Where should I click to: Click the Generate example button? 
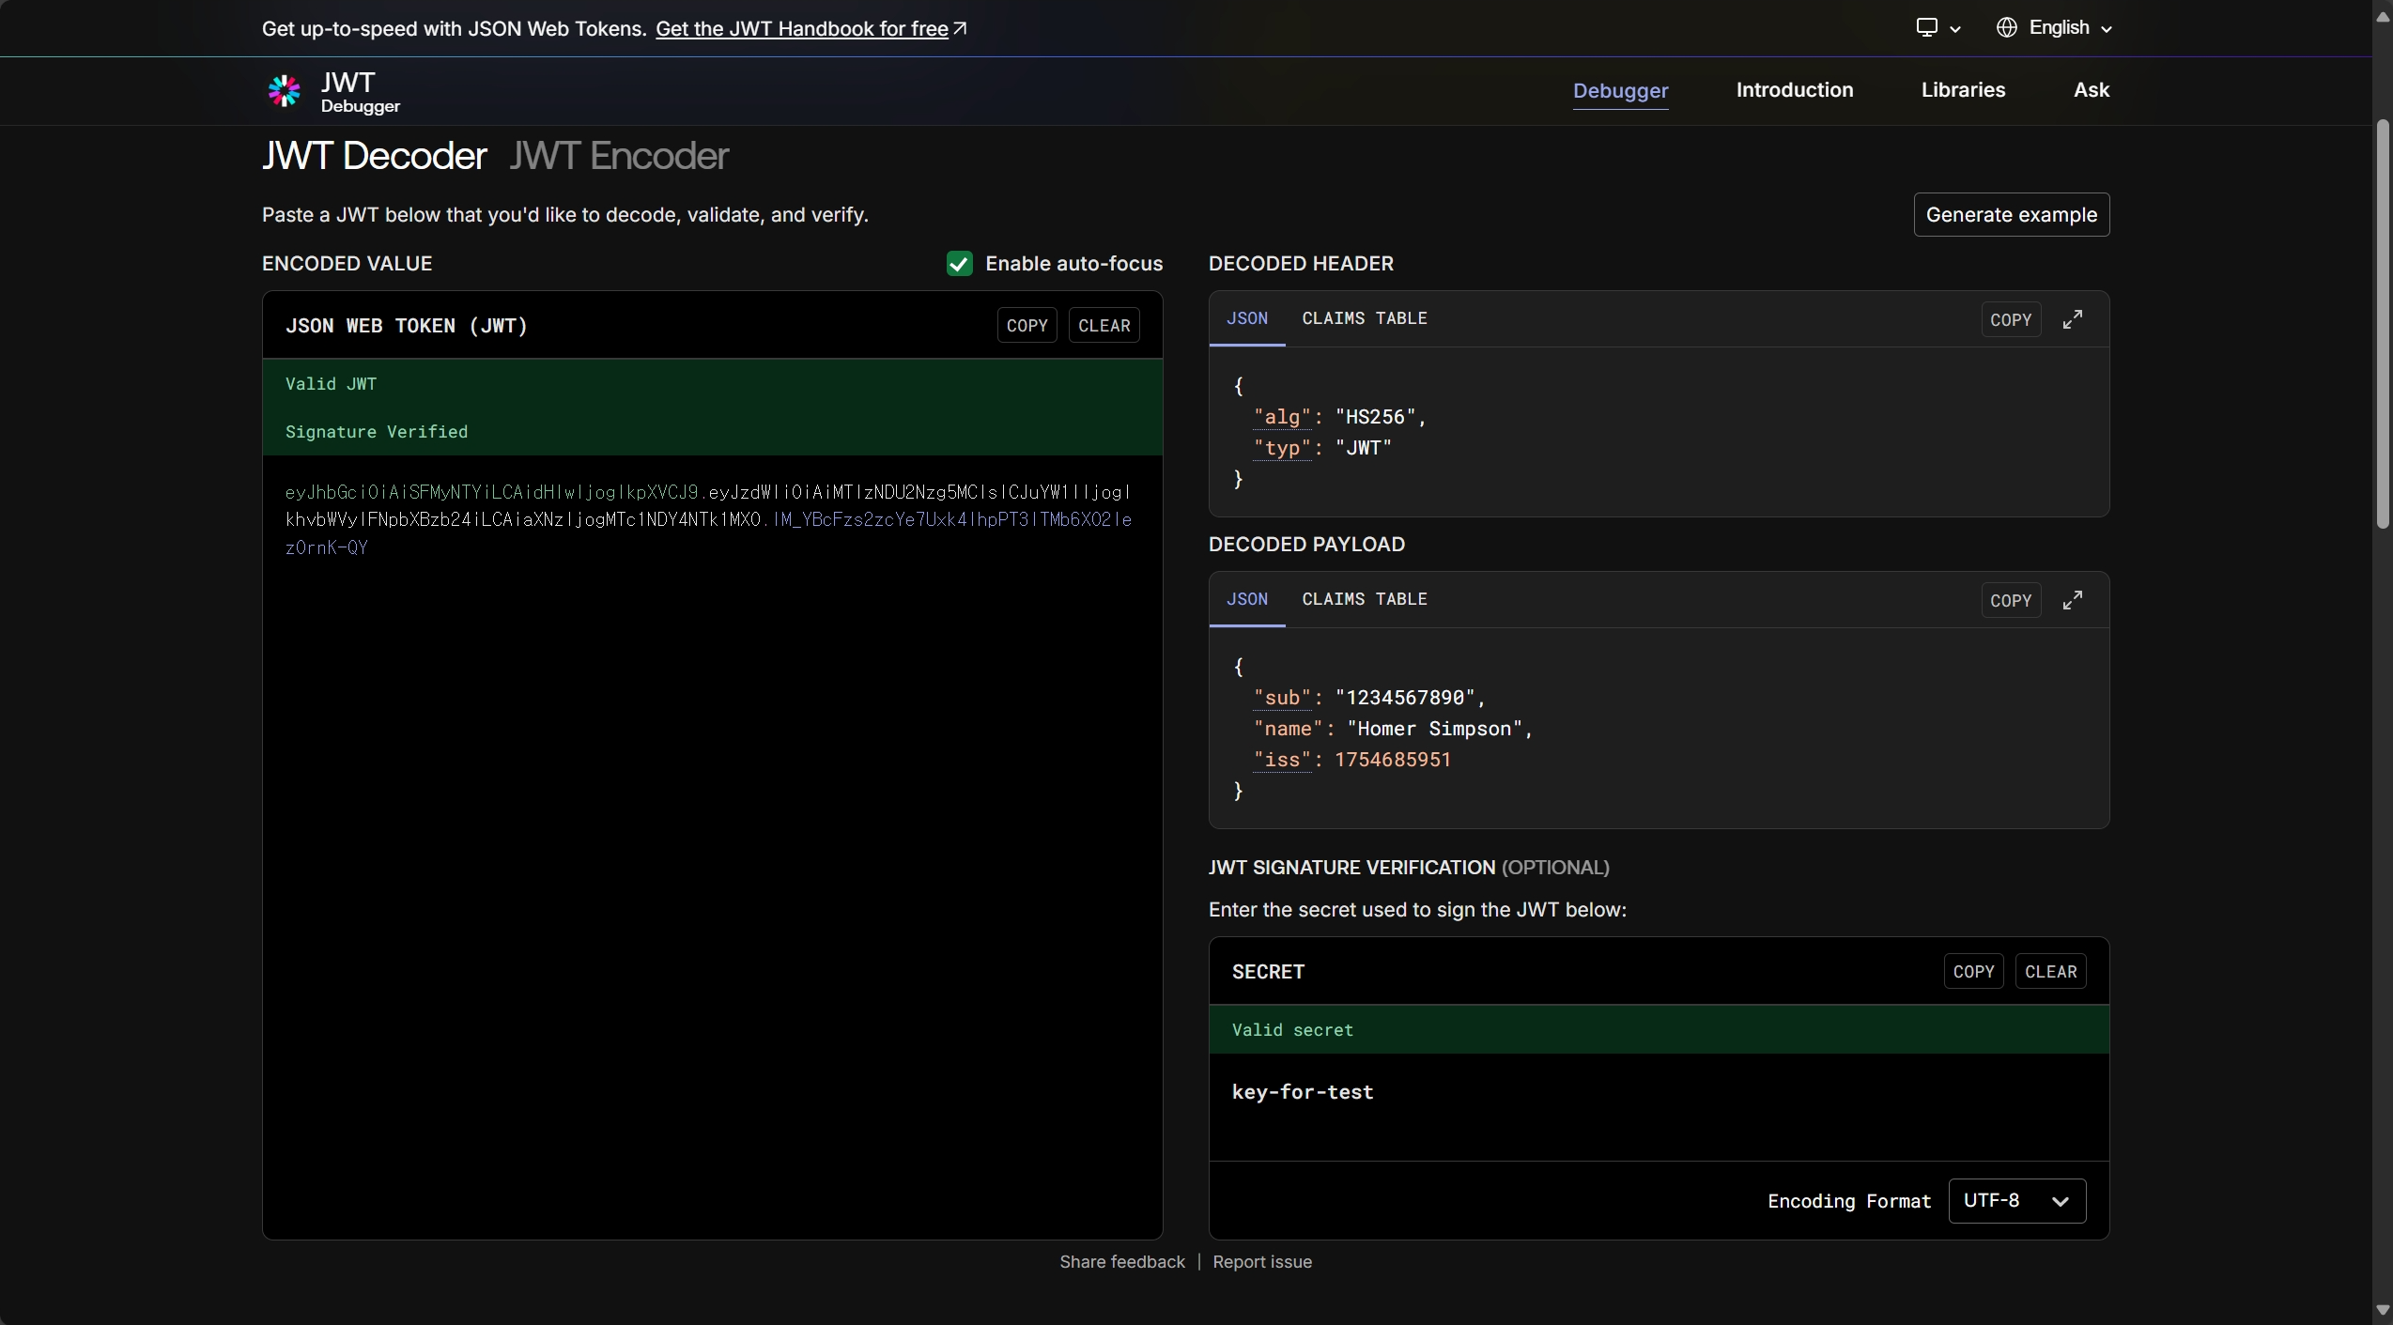coord(2011,215)
